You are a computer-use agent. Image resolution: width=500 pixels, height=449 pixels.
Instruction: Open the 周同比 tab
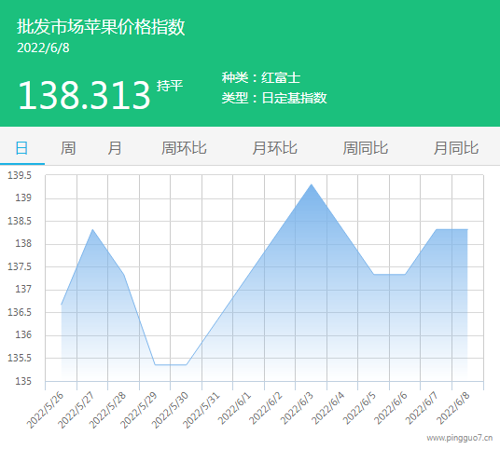(x=365, y=148)
